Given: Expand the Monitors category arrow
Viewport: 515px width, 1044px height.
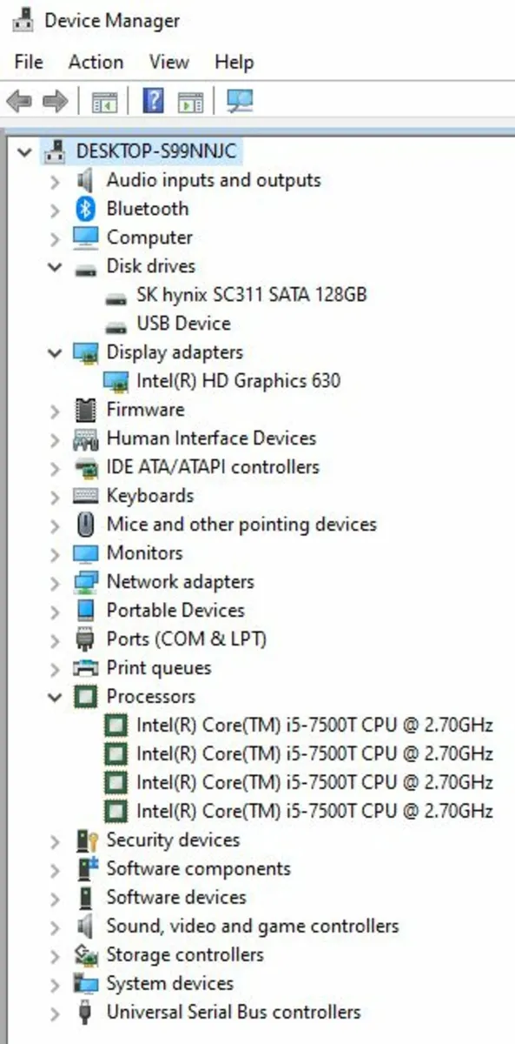Looking at the screenshot, I should point(55,554).
